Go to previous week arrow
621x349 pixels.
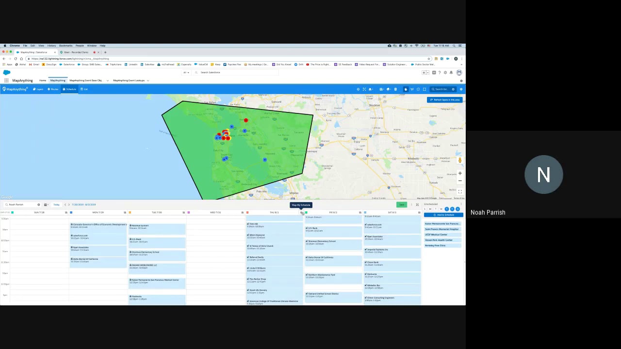(x=65, y=205)
